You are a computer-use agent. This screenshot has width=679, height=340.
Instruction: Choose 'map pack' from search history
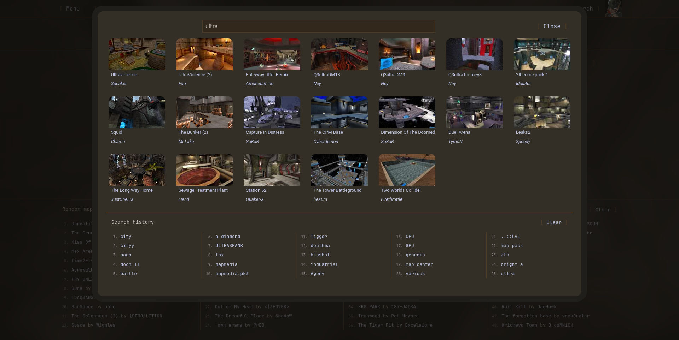pos(512,246)
